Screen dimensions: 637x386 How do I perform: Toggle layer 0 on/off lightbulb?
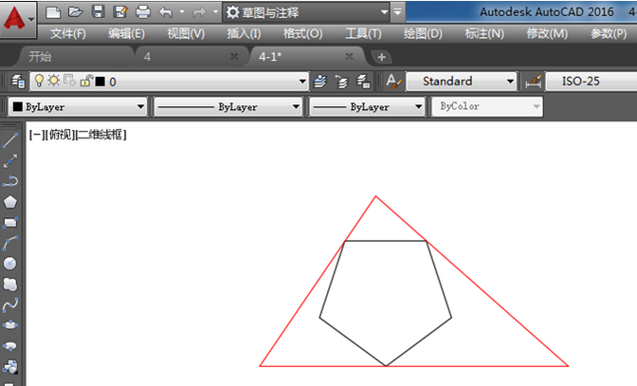point(39,81)
